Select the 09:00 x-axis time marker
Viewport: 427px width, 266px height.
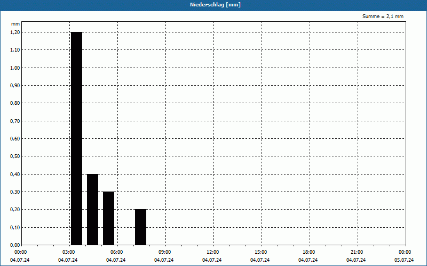pos(164,252)
